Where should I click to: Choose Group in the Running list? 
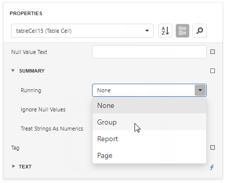click(149, 122)
